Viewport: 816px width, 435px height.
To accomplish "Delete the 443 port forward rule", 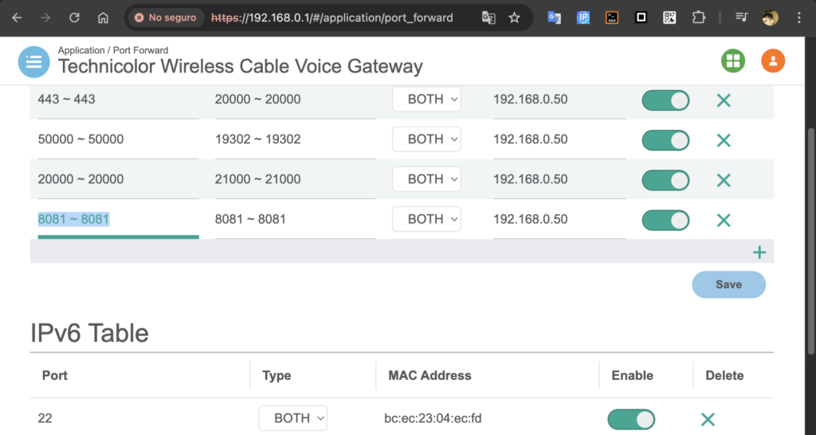I will tap(723, 100).
